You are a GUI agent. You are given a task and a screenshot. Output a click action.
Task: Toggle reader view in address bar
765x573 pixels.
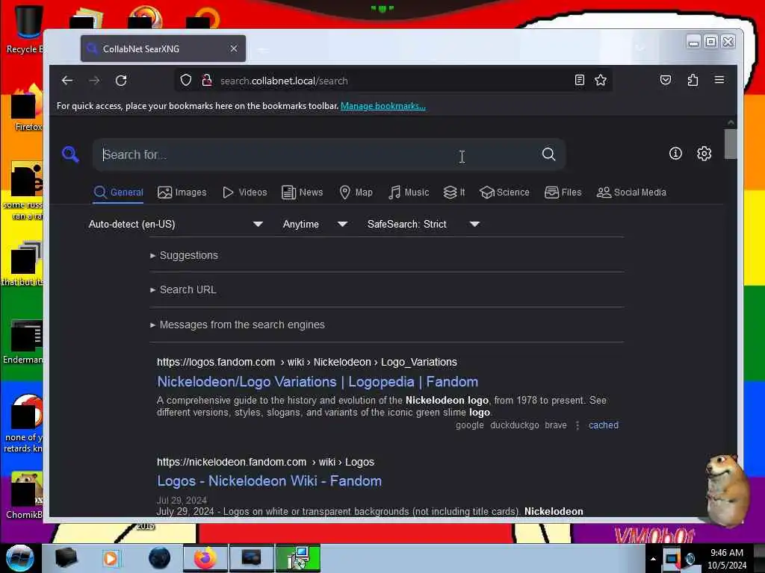(x=579, y=81)
